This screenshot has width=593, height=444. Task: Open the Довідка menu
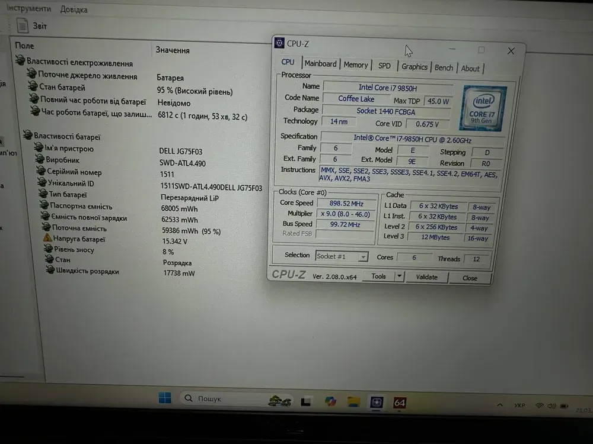[x=74, y=9]
